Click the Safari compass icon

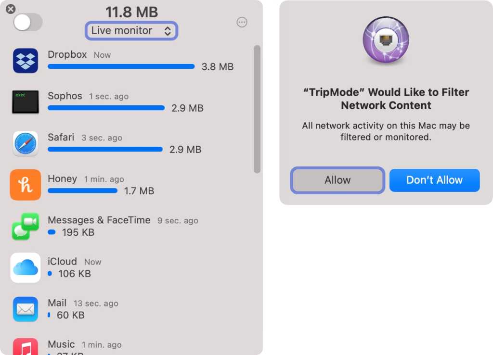coord(26,143)
